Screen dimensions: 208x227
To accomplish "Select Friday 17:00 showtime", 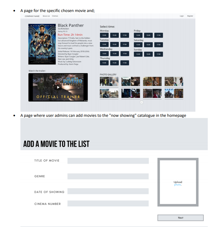I will tap(158, 35).
